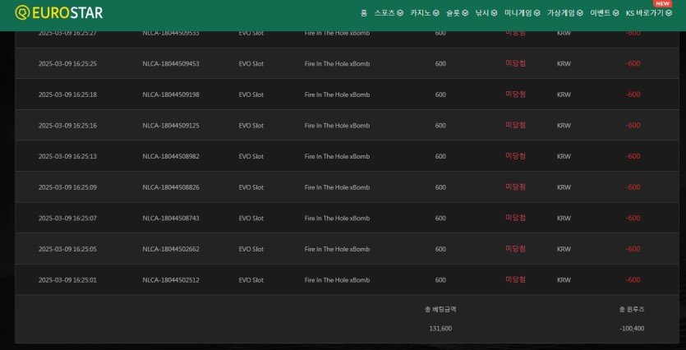Screen dimensions: 686x350
Task: Expand the 스포츠 menu arrow
Action: coord(400,13)
